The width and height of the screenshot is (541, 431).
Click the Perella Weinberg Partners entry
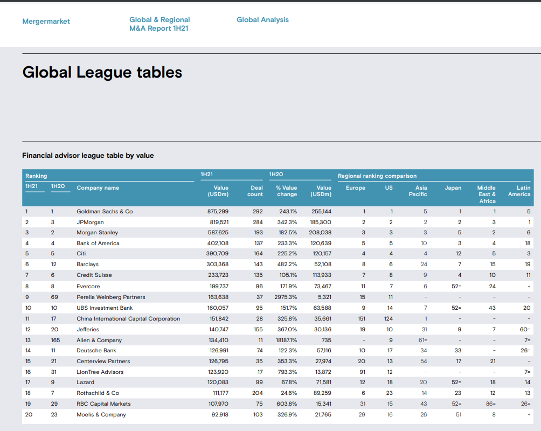click(x=110, y=297)
